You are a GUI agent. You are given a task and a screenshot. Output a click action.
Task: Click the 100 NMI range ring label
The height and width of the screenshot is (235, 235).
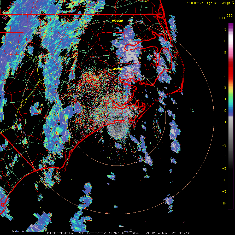coord(117,21)
